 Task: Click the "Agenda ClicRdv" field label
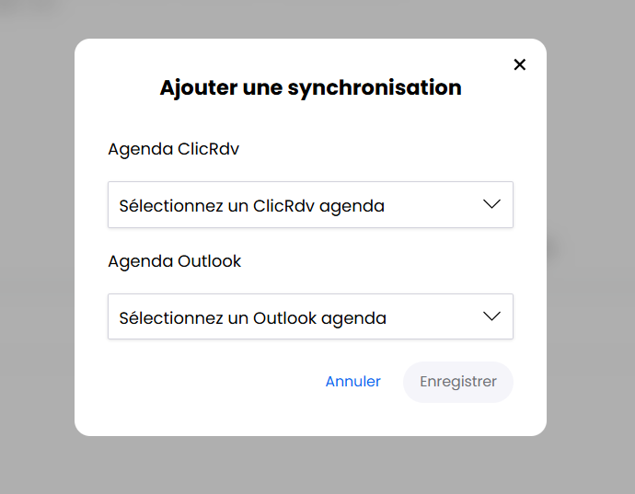[x=173, y=149]
